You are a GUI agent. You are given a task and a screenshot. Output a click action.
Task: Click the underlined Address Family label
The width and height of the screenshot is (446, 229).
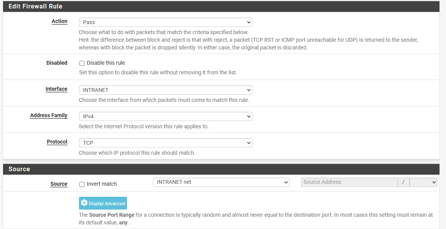(49, 116)
